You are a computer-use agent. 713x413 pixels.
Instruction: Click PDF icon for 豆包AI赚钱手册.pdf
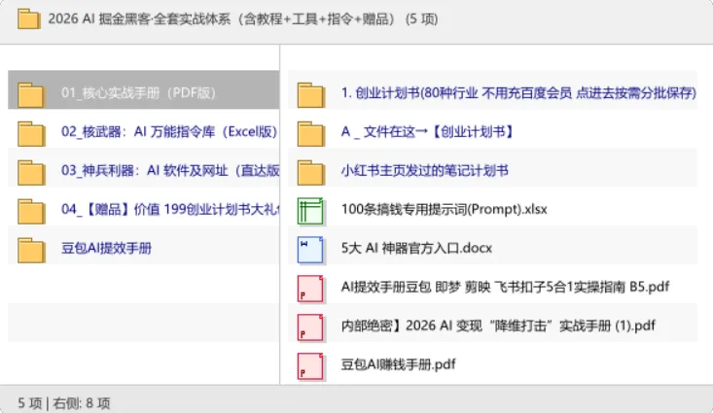(x=310, y=366)
